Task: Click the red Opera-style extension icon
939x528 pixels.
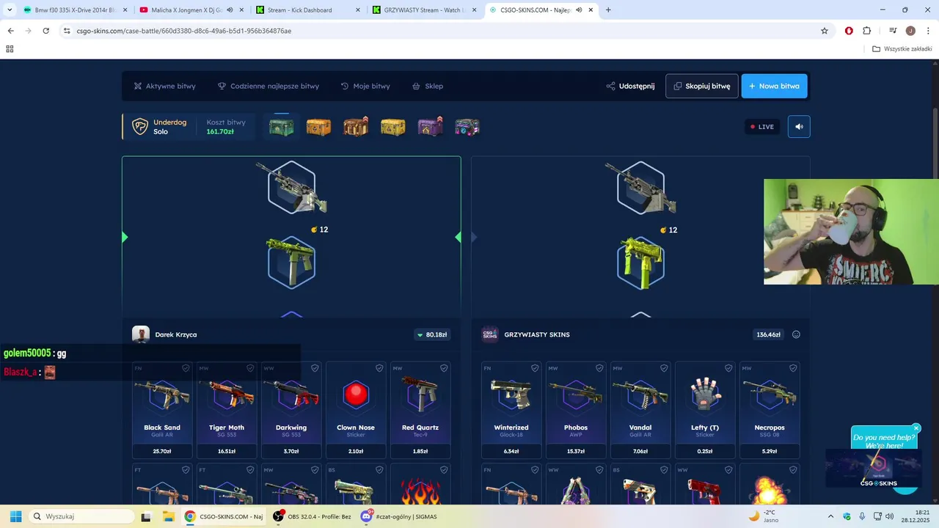Action: [x=849, y=31]
